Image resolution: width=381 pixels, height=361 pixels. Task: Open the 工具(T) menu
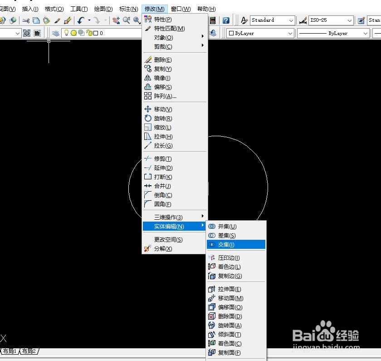coord(79,9)
